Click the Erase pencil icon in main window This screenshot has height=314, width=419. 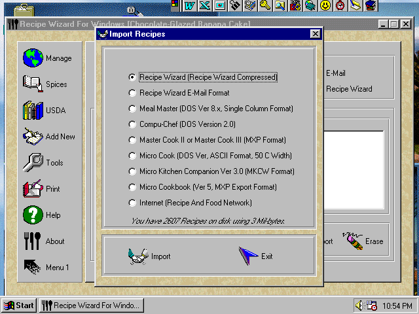[x=353, y=241]
